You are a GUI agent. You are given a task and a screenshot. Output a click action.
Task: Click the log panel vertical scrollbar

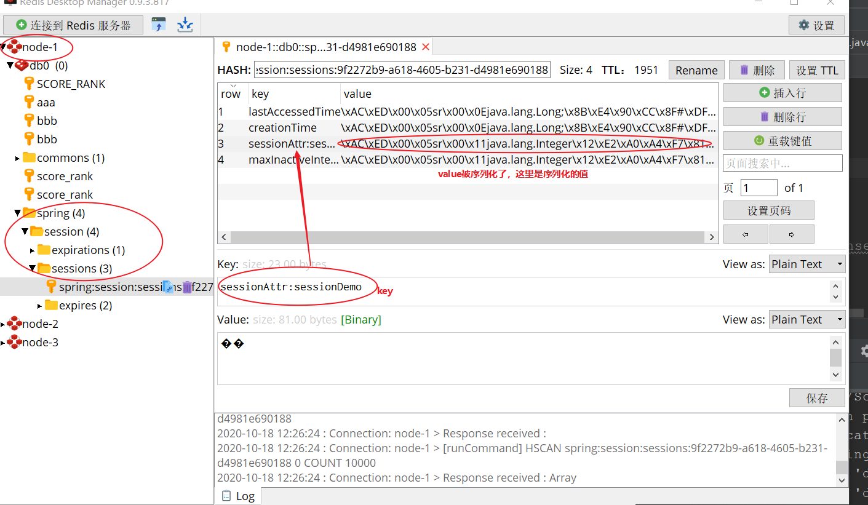tap(842, 451)
